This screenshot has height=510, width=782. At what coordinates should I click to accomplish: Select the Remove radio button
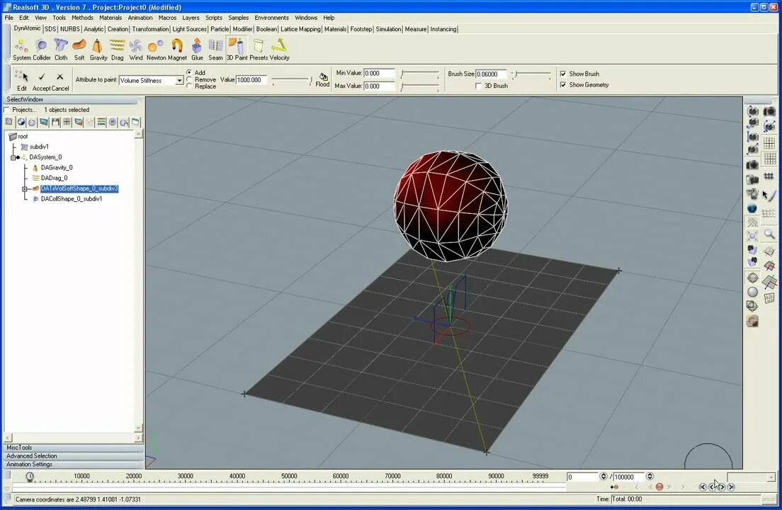190,80
